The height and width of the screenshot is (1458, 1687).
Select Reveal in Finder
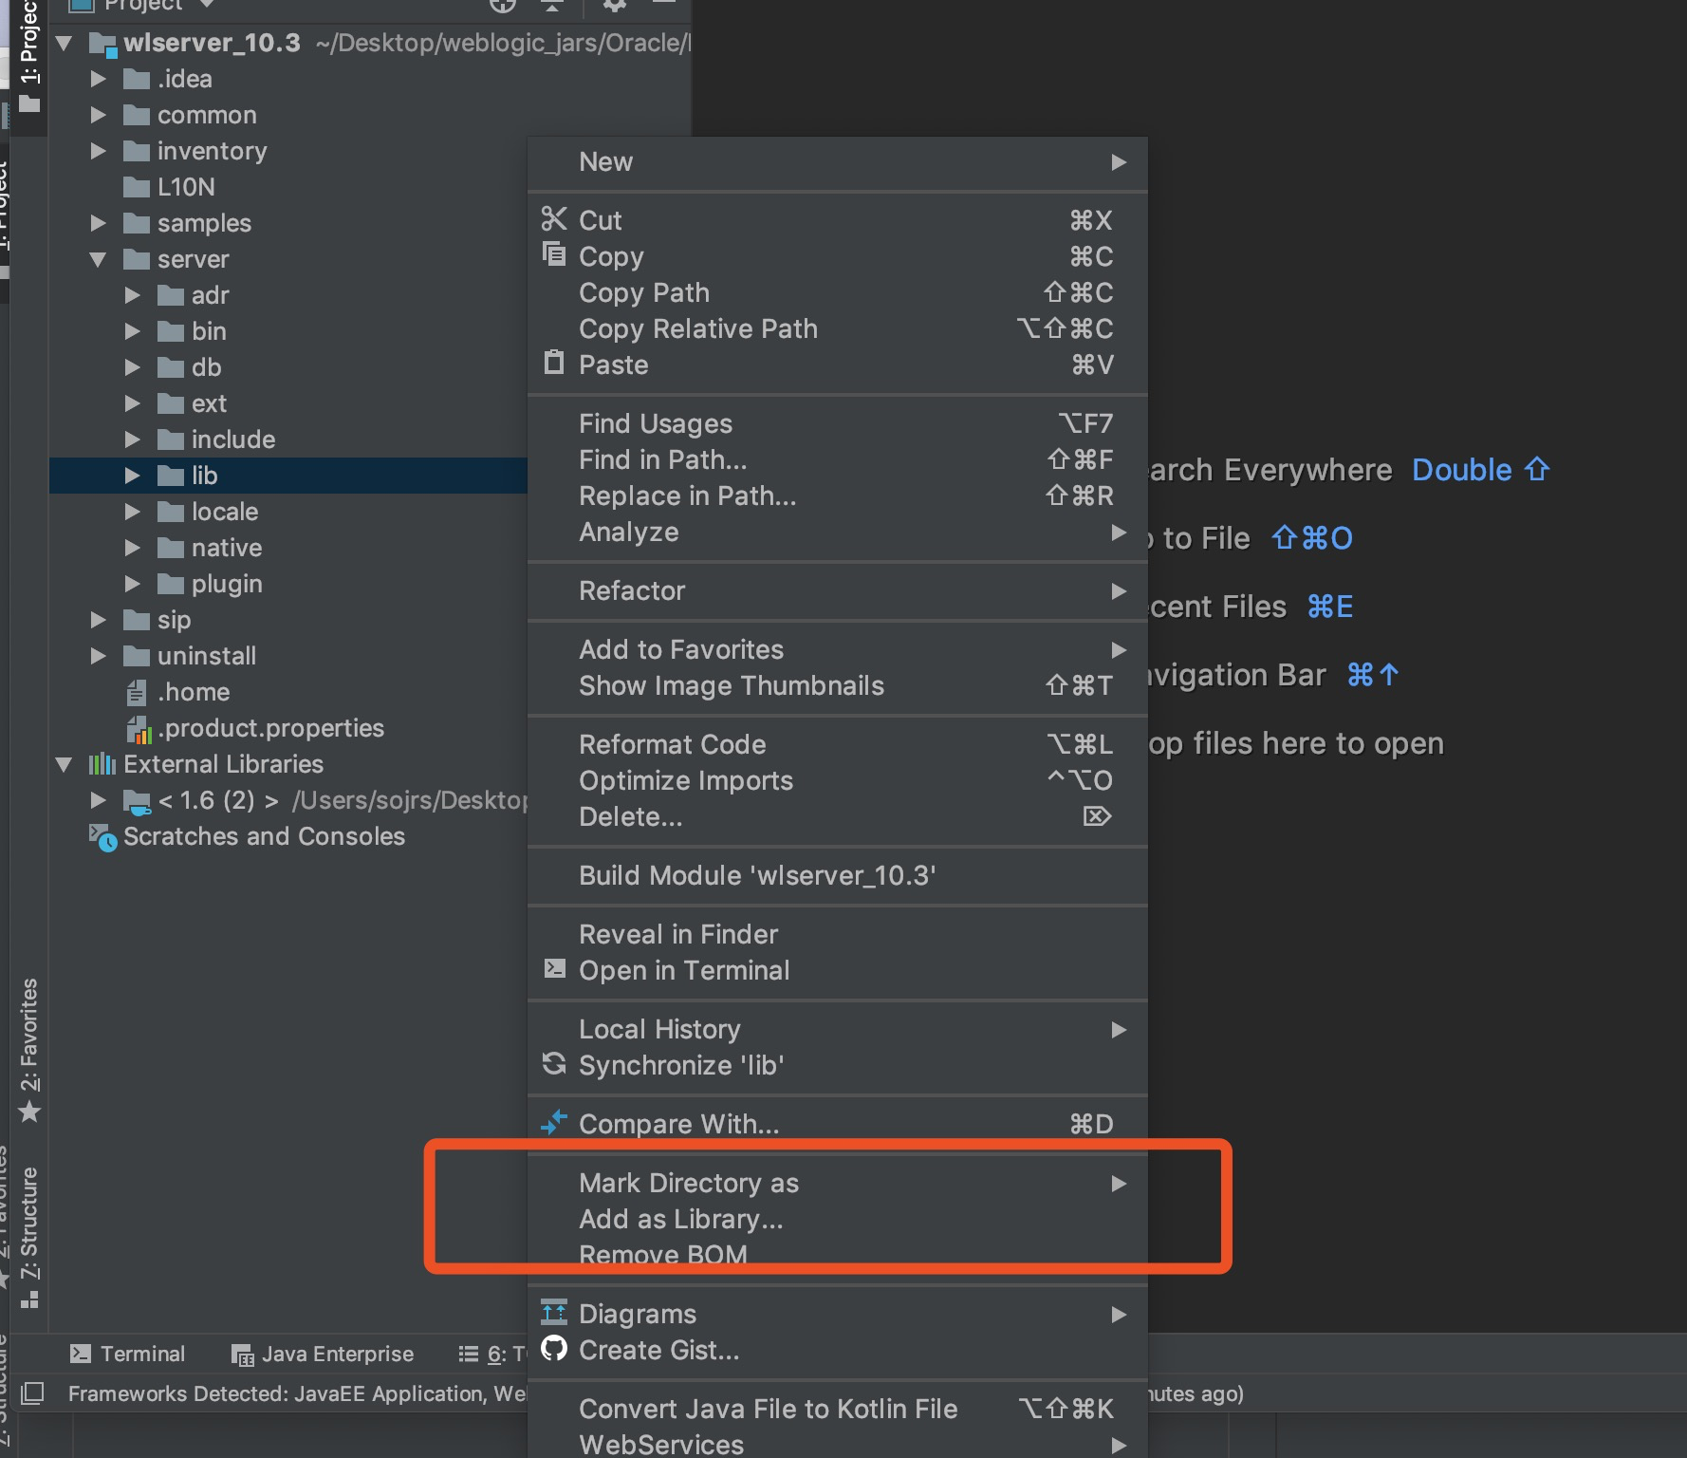pyautogui.click(x=838, y=934)
